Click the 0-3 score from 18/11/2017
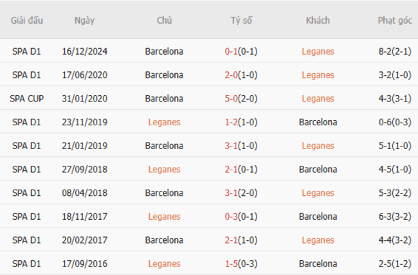 tap(232, 217)
